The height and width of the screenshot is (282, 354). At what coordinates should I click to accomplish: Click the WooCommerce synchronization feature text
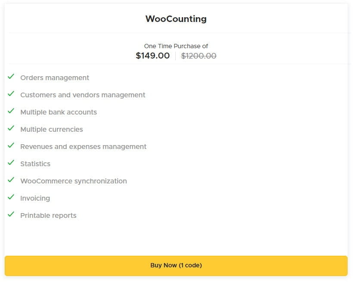[x=74, y=181]
